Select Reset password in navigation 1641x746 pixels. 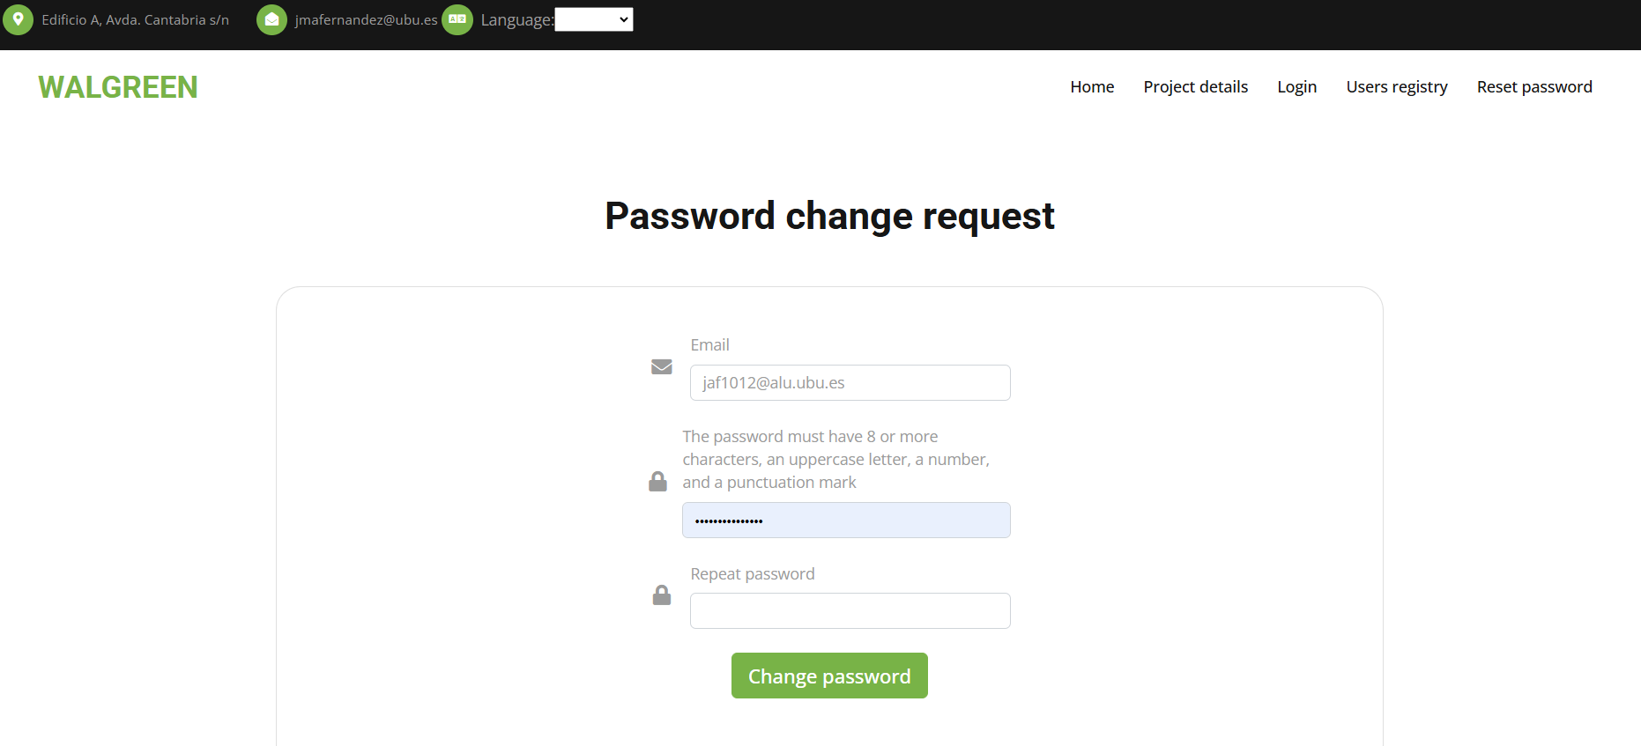click(x=1534, y=86)
